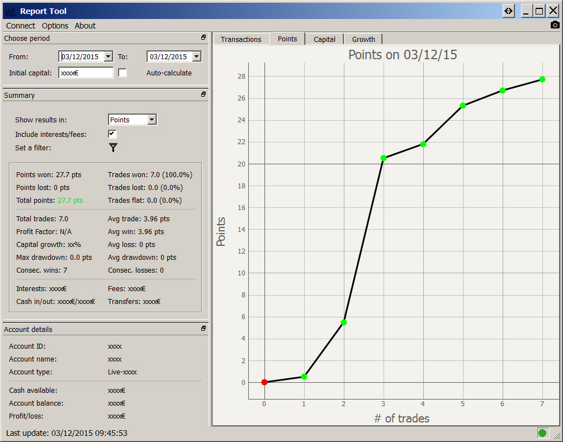
Task: Switch to the Capital tab
Action: click(324, 39)
